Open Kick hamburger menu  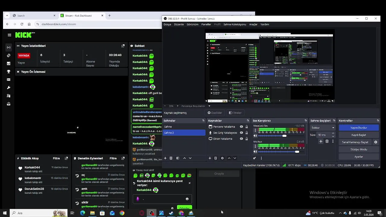click(9, 35)
